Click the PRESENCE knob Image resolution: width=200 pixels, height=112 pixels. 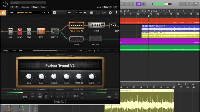79,76
